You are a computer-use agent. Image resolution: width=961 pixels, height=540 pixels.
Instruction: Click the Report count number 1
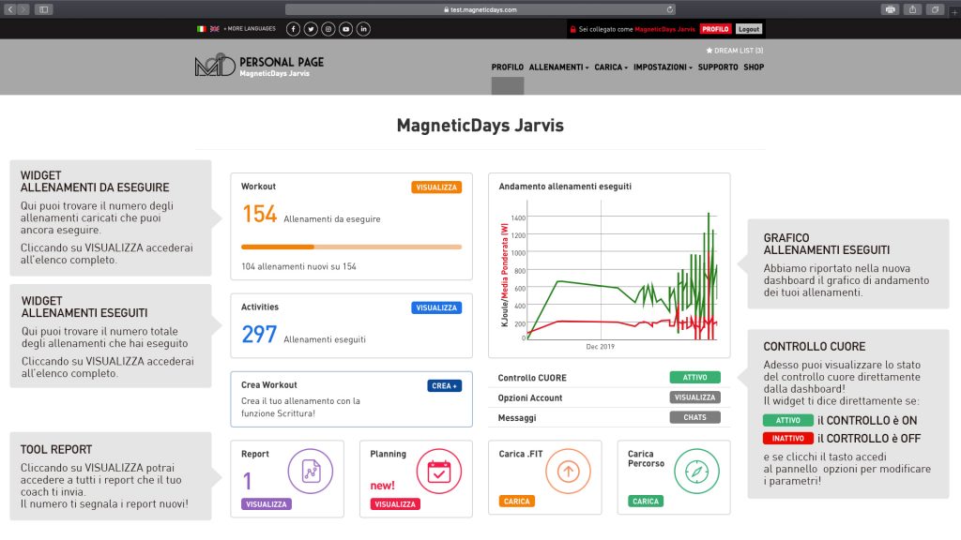(247, 481)
